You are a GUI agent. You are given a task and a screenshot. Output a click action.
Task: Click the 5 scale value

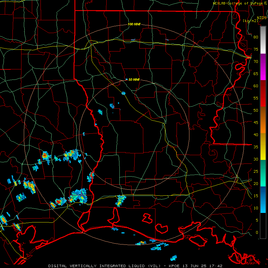click(x=257, y=220)
